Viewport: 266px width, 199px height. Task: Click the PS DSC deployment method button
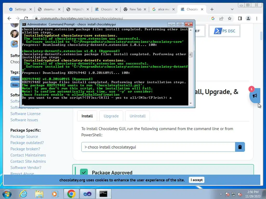224,31
